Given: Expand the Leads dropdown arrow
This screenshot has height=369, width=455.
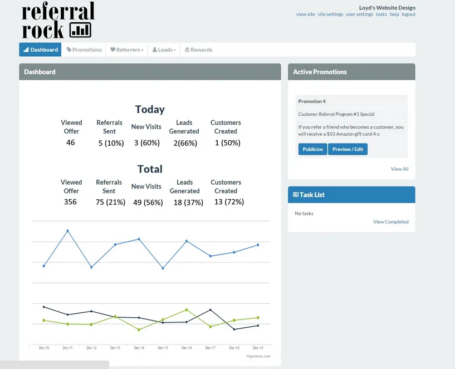Looking at the screenshot, I should tap(175, 50).
